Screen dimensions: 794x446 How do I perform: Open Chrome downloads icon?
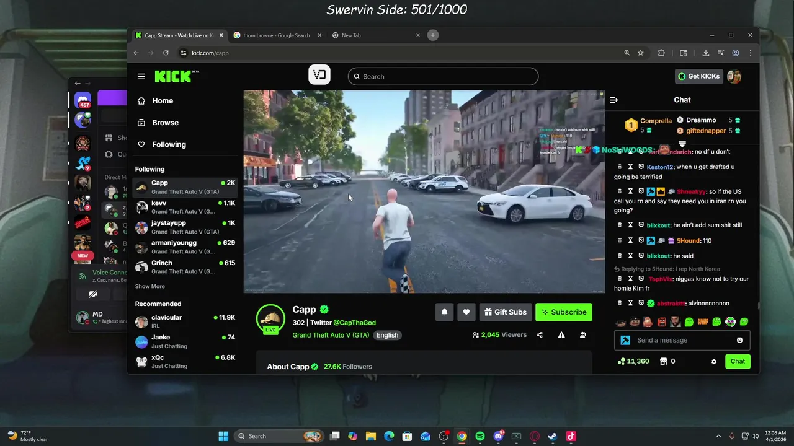coord(706,53)
